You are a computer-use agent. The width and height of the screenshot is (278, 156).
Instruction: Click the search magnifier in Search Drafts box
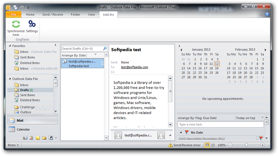pos(105,48)
